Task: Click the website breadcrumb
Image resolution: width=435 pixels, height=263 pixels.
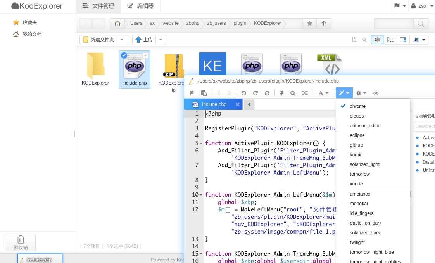Action: 171,23
